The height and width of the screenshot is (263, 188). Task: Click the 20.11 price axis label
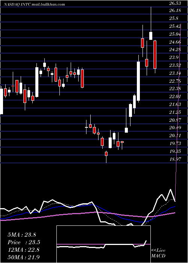tap(175, 136)
